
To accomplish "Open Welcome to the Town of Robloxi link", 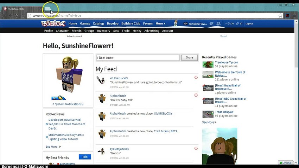I will coord(230,74).
